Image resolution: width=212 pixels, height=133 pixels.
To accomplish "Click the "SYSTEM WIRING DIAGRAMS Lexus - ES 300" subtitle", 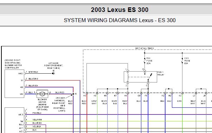I will point(120,20).
